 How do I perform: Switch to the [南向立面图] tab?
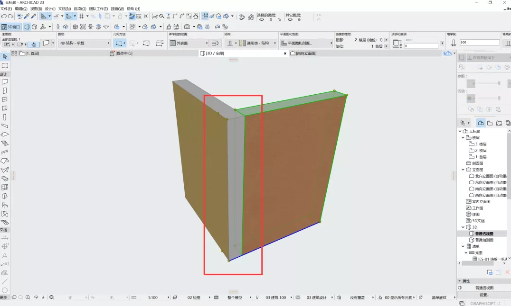click(303, 54)
